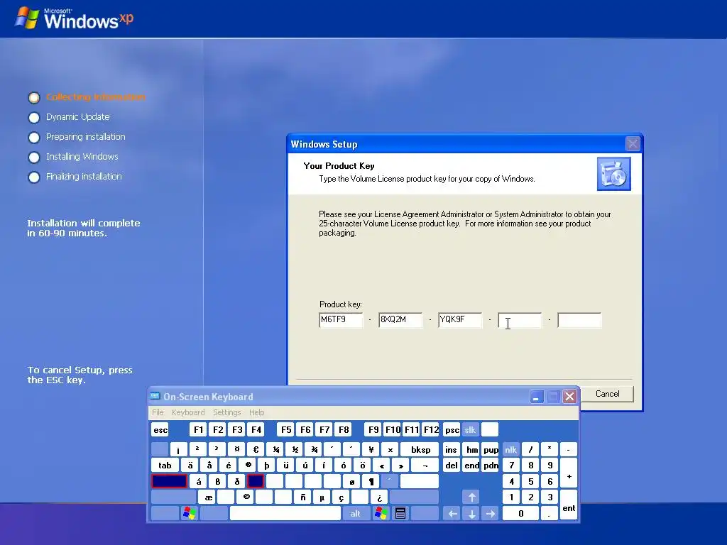Click the pdn page down key

click(491, 466)
